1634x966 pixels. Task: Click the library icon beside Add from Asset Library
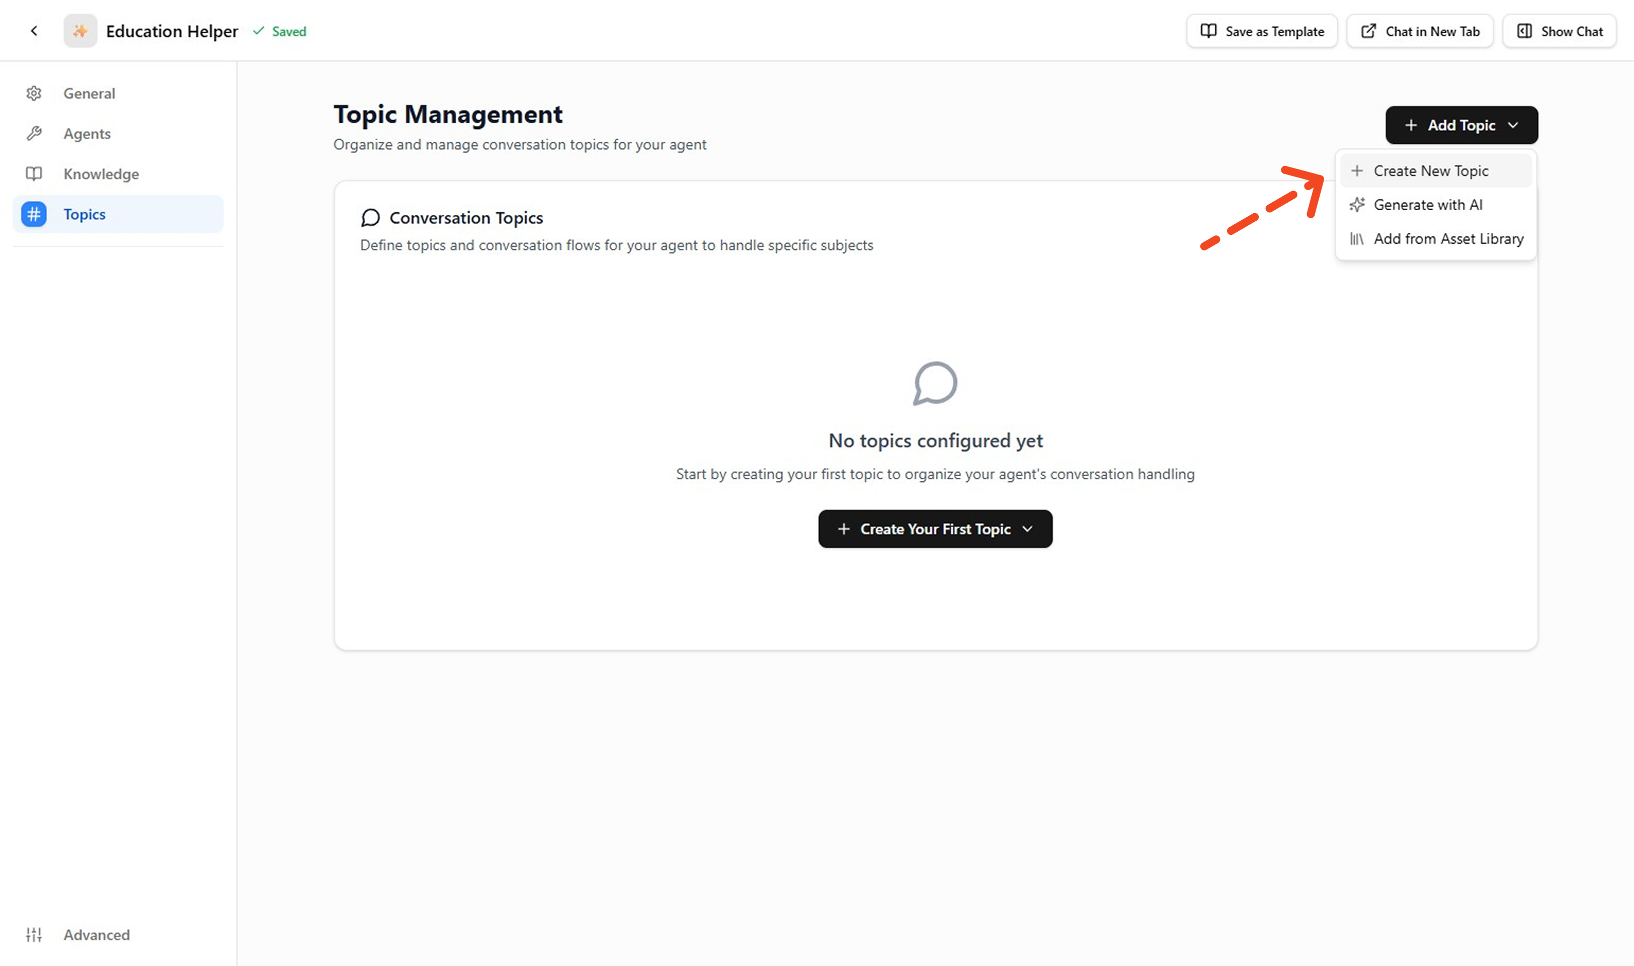pos(1357,239)
